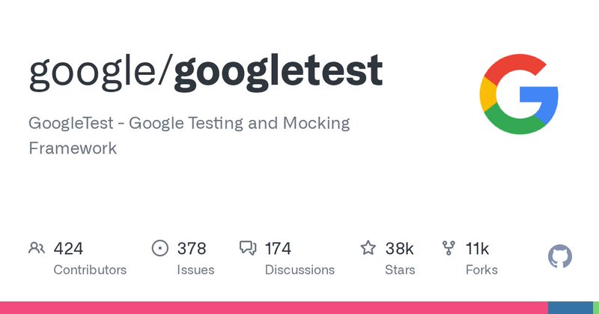Click the Stars star icon

368,248
